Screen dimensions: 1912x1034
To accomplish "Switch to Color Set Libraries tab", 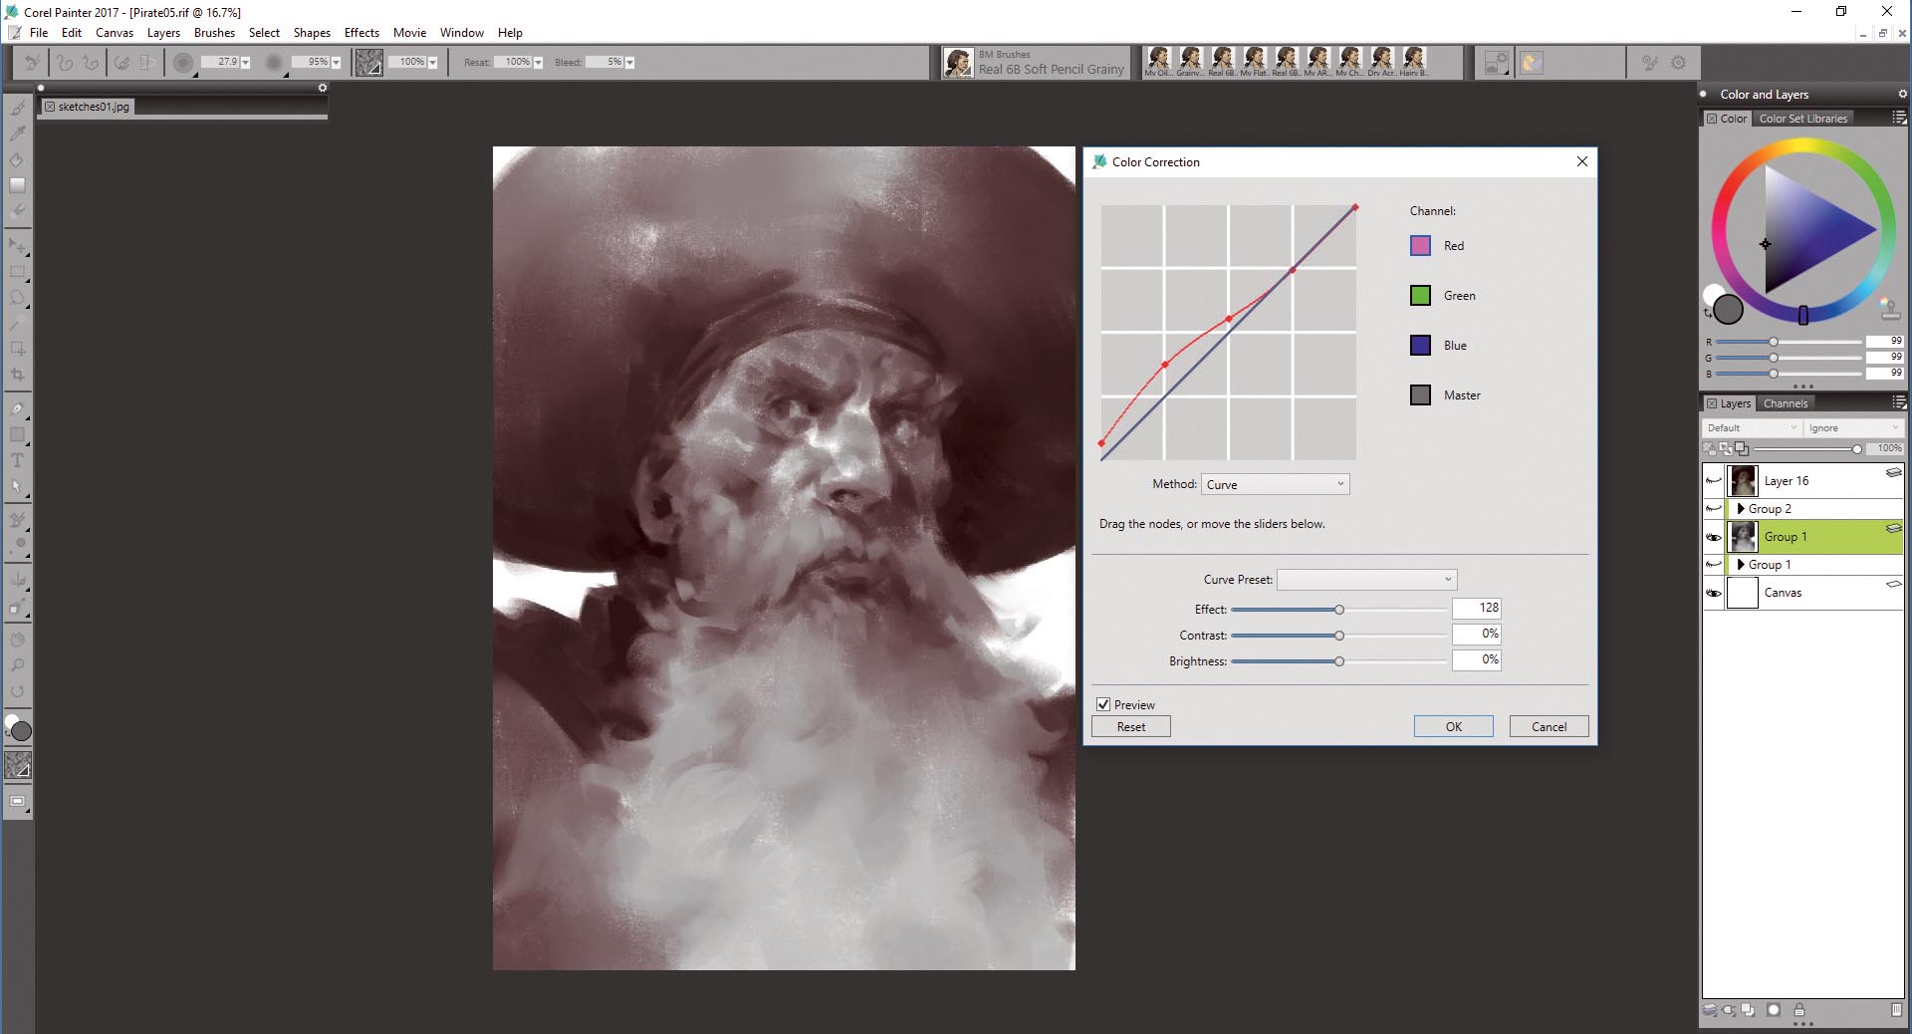I will (x=1802, y=119).
